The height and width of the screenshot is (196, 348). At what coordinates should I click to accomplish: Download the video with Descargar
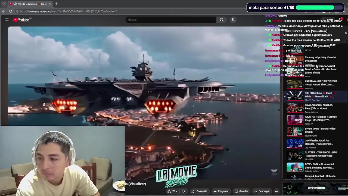pyautogui.click(x=262, y=191)
